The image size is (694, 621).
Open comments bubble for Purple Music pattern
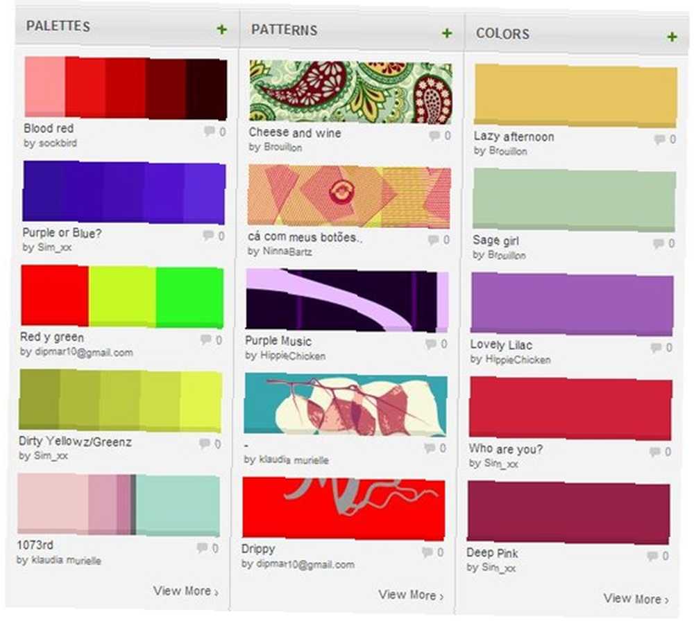pyautogui.click(x=431, y=344)
